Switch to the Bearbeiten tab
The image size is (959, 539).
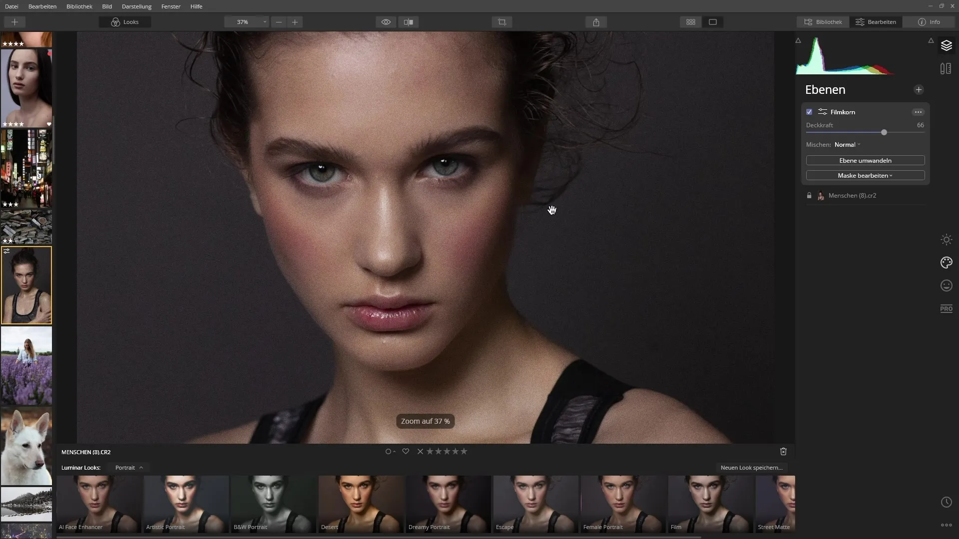tap(876, 22)
